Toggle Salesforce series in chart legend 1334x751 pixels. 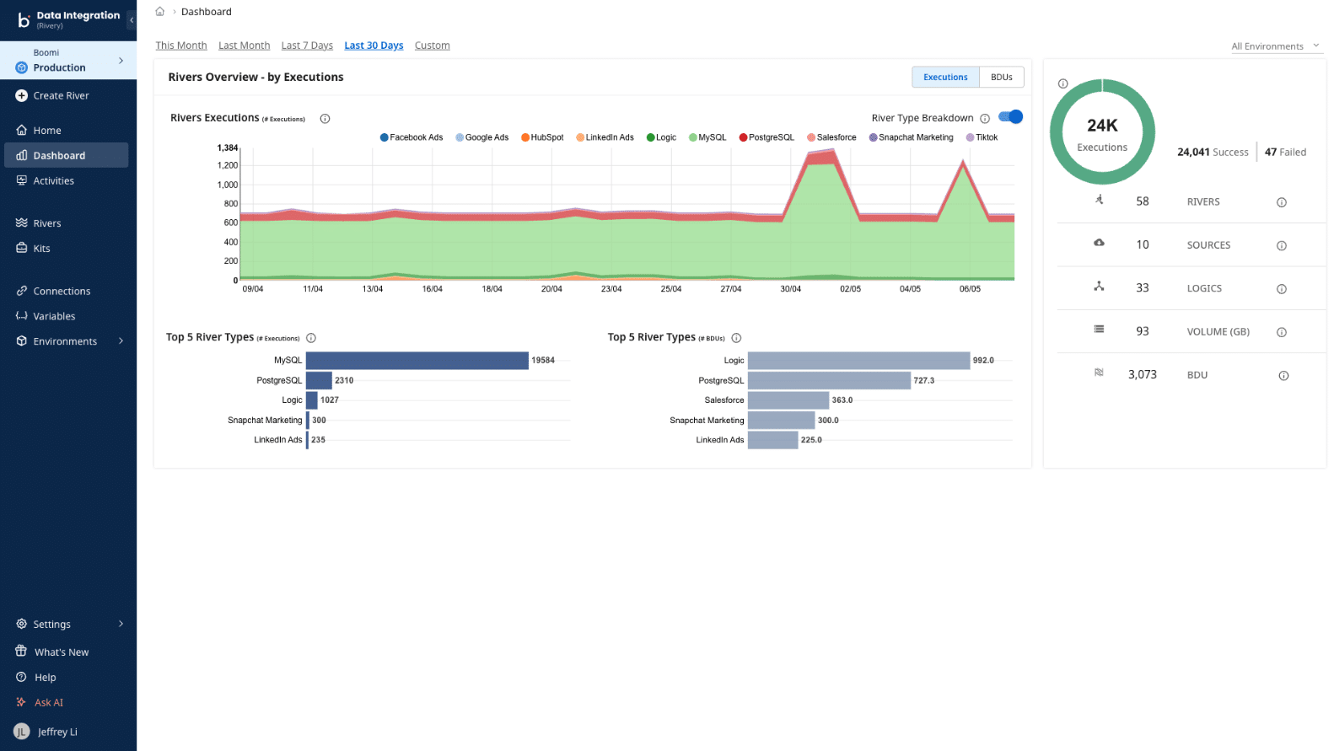click(x=831, y=137)
